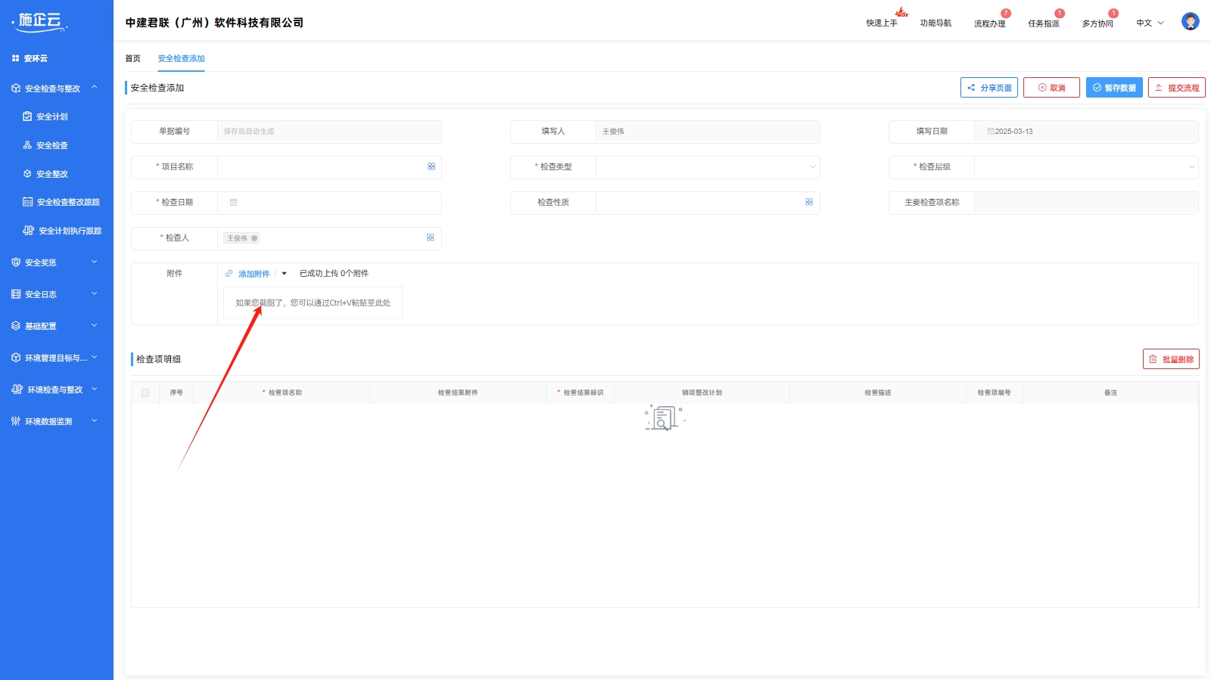Expand the 检查类型 dropdown
The width and height of the screenshot is (1211, 680).
(x=812, y=167)
